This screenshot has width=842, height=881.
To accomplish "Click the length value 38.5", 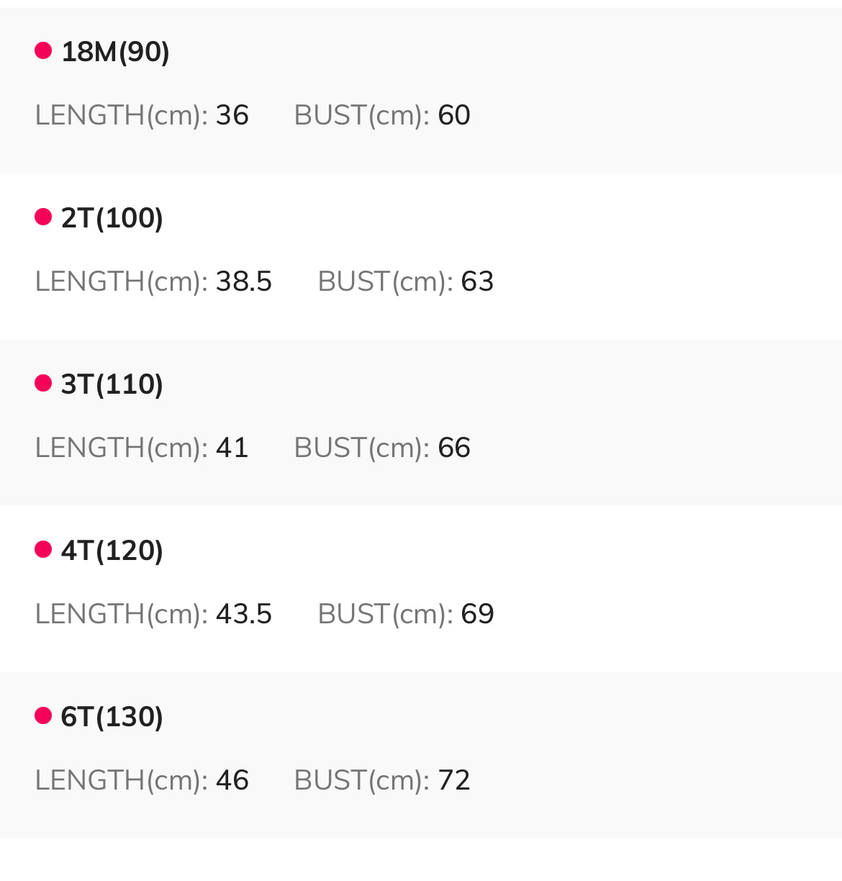I will coord(244,281).
